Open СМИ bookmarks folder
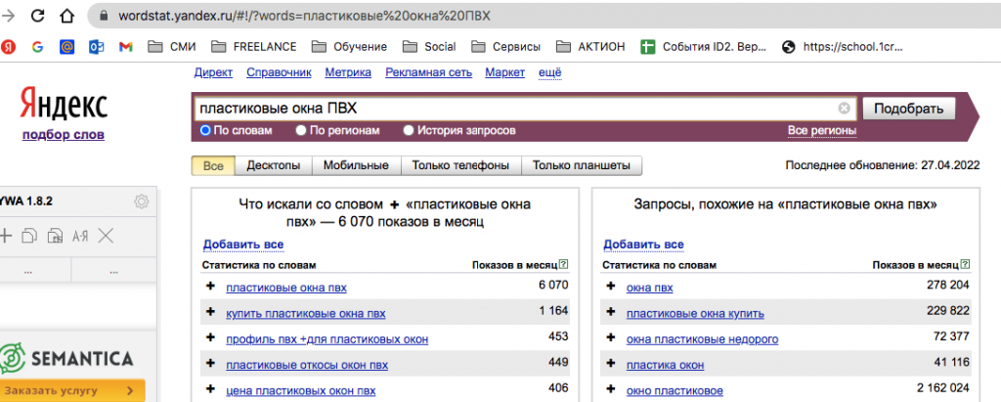This screenshot has height=402, width=1001. point(171,47)
